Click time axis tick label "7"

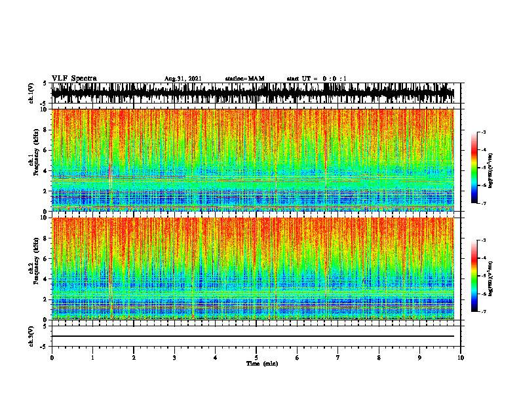click(338, 358)
